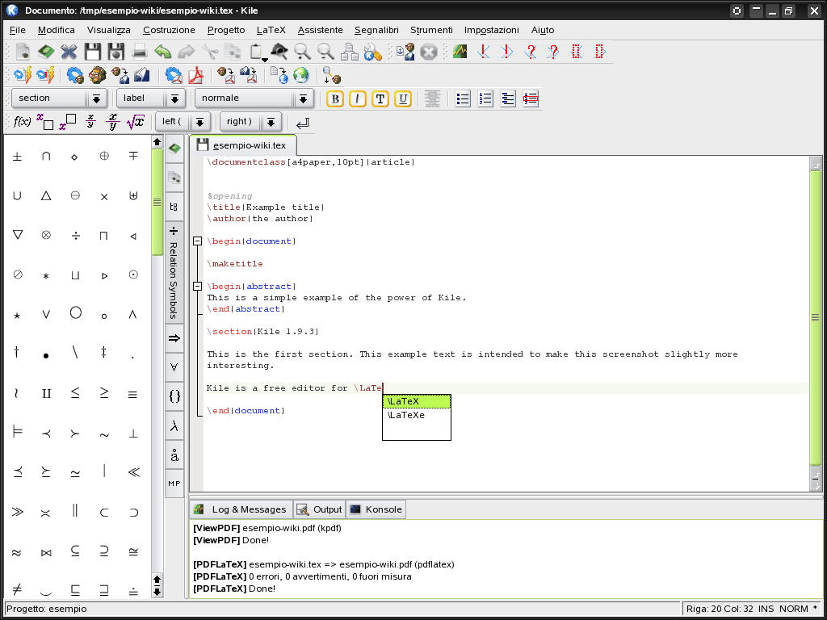Viewport: 827px width, 620px height.
Task: Jump to the previous LaTeX error
Action: click(483, 52)
